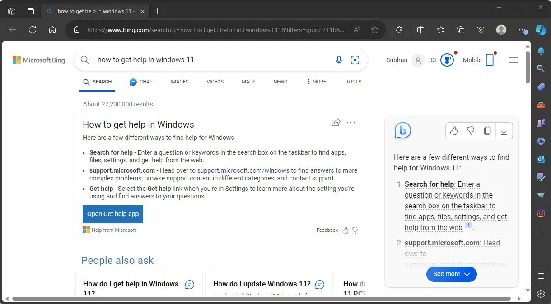Viewport: 551px width, 304px height.
Task: Thumbs down next to Feedback
Action: tap(355, 230)
